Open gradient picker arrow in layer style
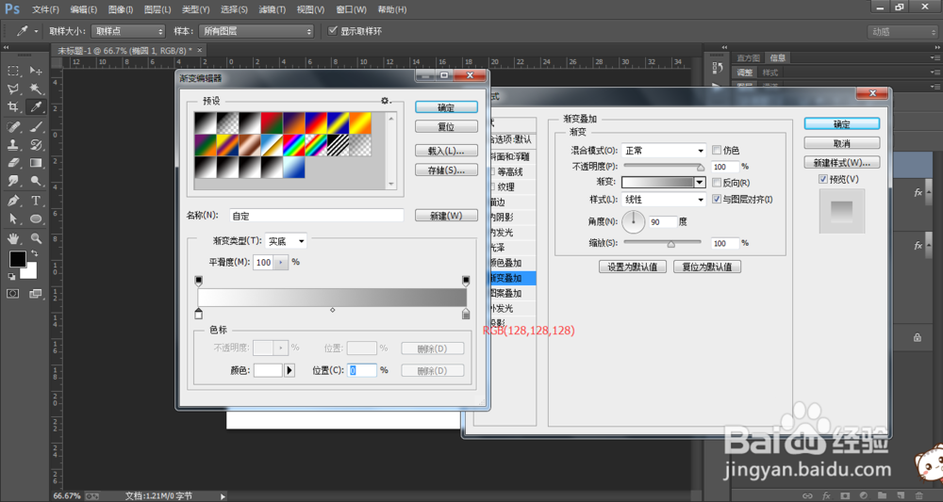This screenshot has width=943, height=502. pyautogui.click(x=700, y=182)
